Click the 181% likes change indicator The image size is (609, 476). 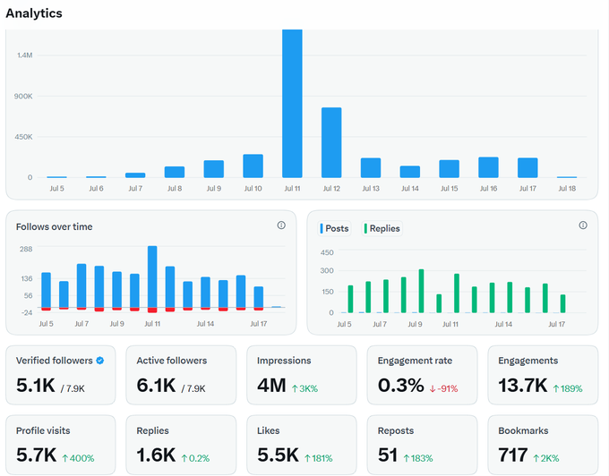(319, 458)
